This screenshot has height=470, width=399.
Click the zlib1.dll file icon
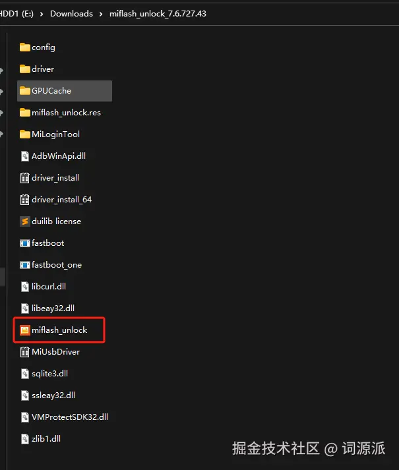(25, 439)
